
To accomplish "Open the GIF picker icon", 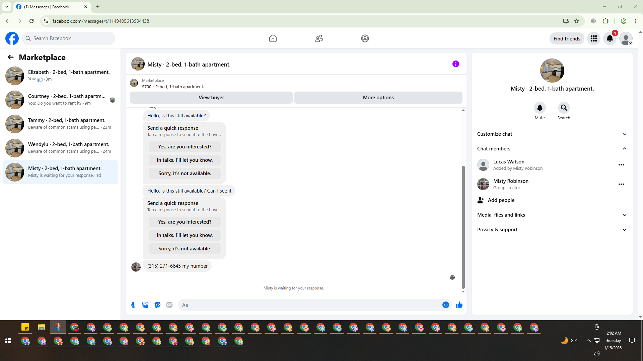I will tap(169, 305).
